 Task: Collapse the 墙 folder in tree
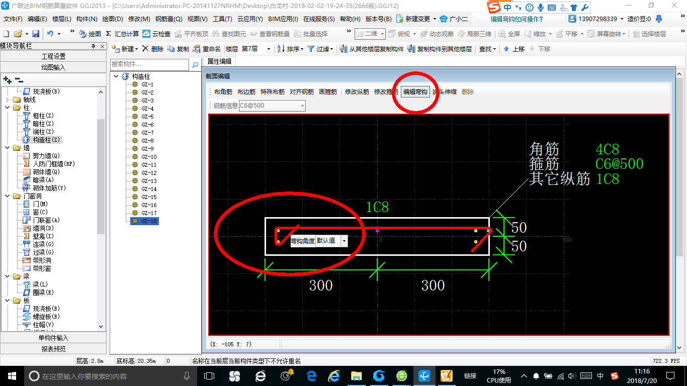click(x=7, y=148)
